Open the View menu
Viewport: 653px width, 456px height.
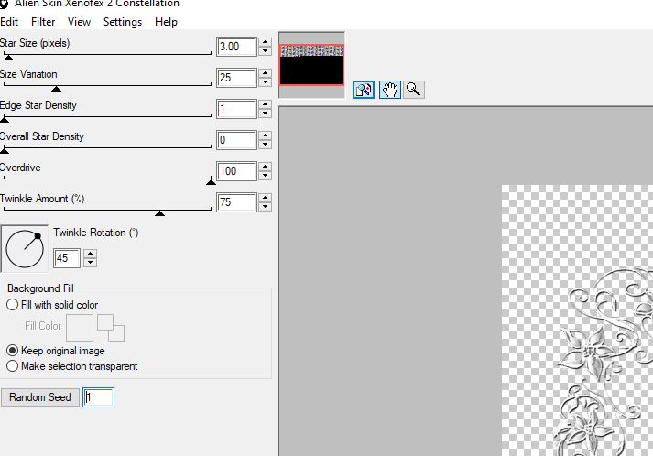point(79,22)
